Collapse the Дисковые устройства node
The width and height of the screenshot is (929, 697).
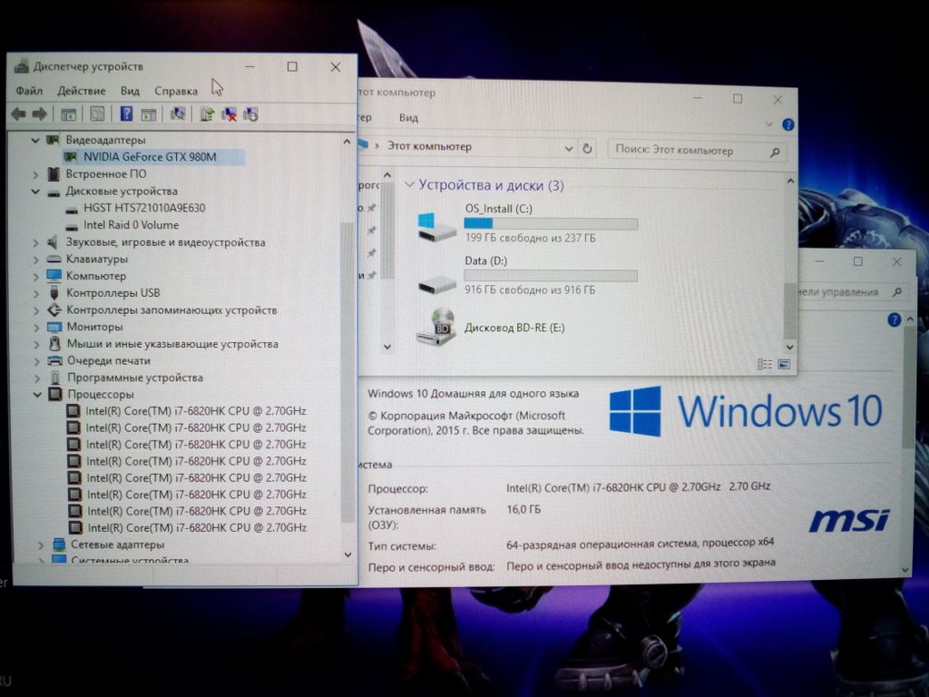(x=35, y=191)
